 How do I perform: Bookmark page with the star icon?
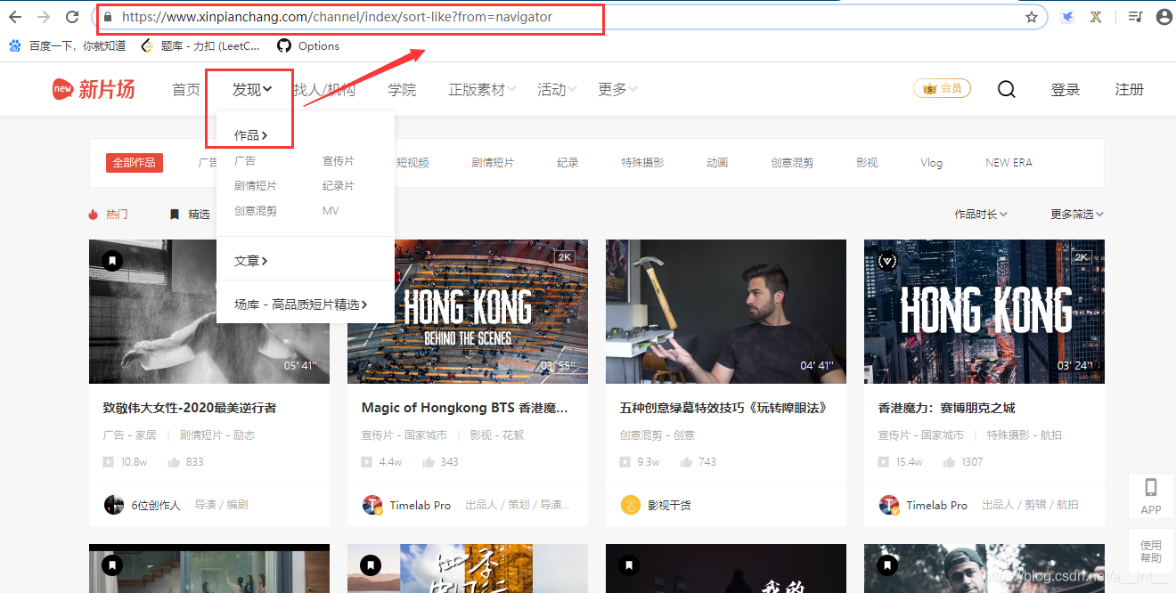[x=1032, y=17]
